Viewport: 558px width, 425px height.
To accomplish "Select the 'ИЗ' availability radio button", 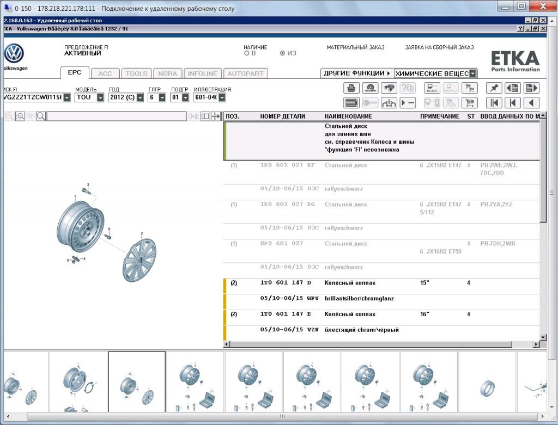I will point(283,53).
